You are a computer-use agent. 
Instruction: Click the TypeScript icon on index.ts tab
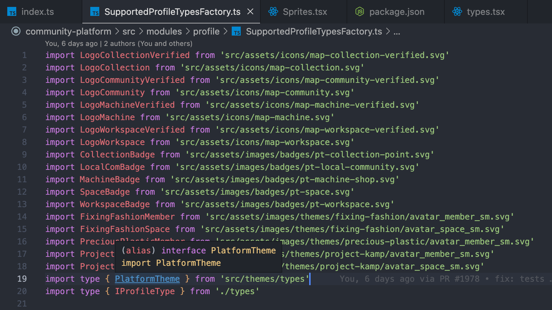click(12, 12)
